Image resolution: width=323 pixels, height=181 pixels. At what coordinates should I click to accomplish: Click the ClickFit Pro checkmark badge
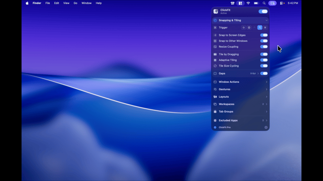pyautogui.click(x=215, y=127)
